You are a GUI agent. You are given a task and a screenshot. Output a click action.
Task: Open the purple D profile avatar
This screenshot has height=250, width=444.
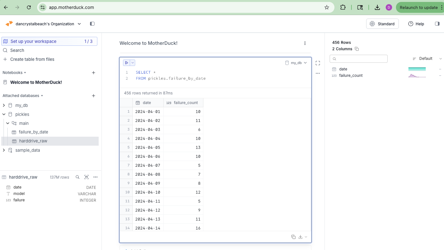[389, 7]
